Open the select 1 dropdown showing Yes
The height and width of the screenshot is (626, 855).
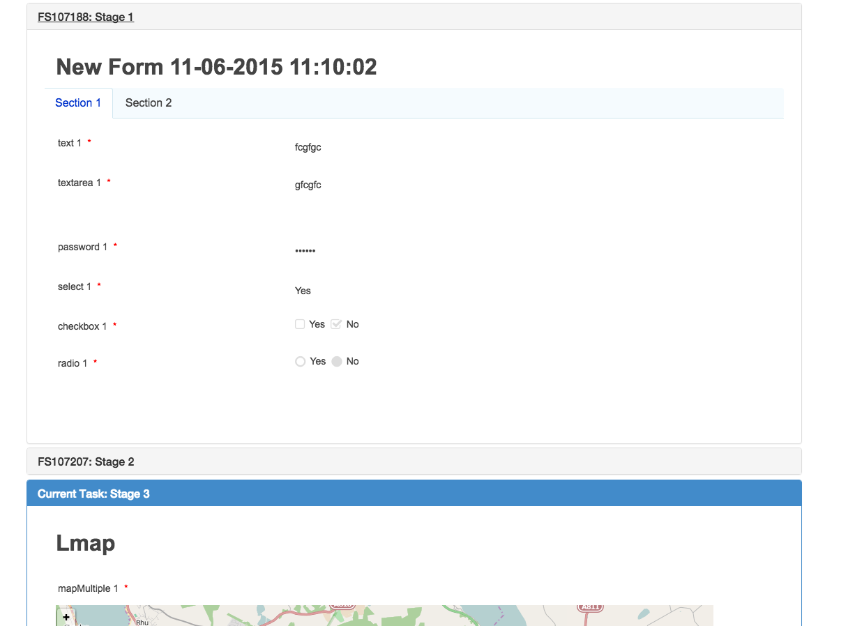(x=303, y=291)
